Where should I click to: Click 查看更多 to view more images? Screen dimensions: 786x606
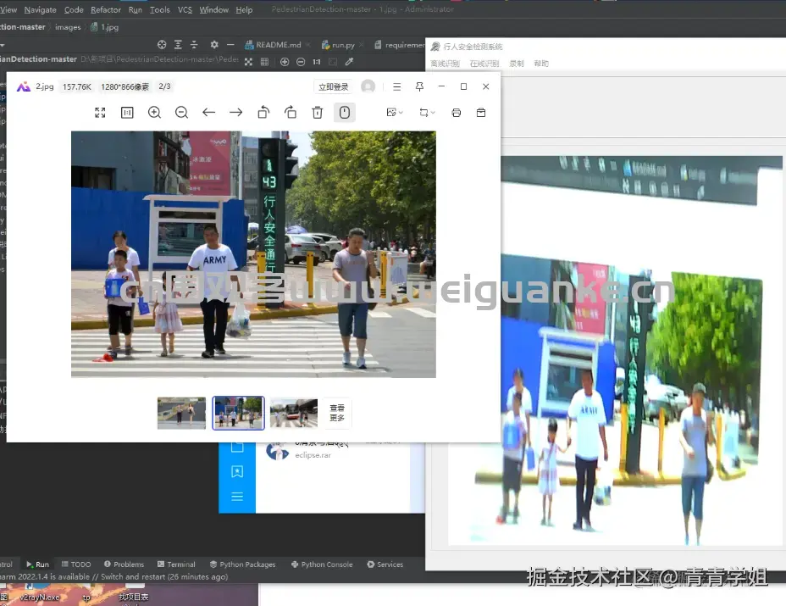(x=337, y=413)
